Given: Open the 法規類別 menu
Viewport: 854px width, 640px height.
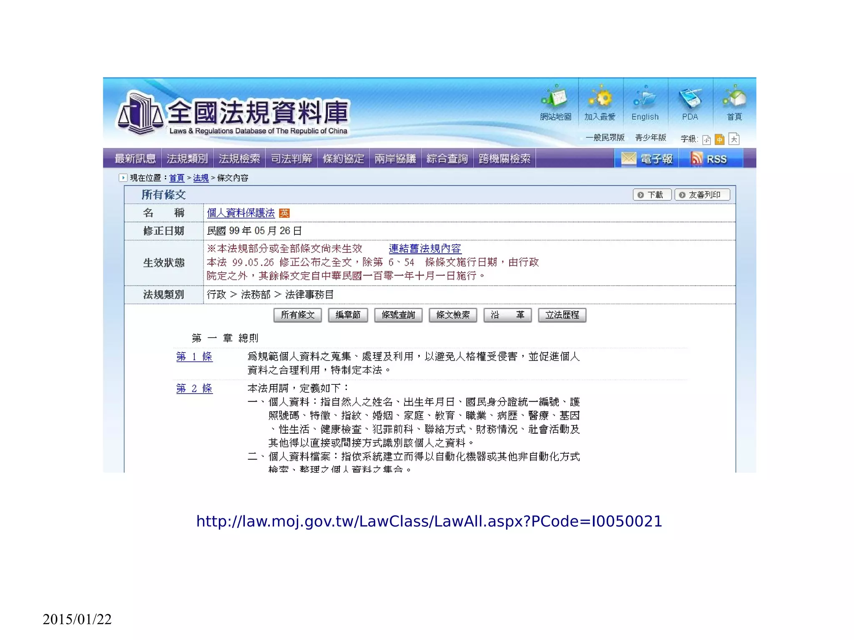Looking at the screenshot, I should click(x=187, y=158).
